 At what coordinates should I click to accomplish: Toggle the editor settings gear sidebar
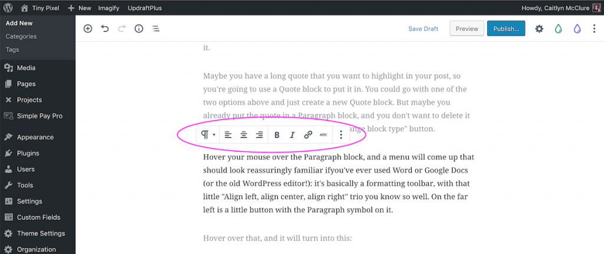tap(539, 28)
